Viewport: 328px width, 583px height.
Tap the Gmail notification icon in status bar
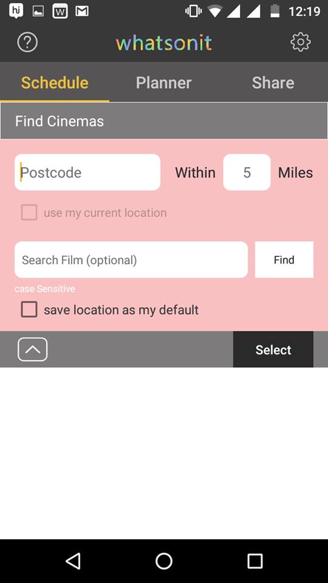82,11
